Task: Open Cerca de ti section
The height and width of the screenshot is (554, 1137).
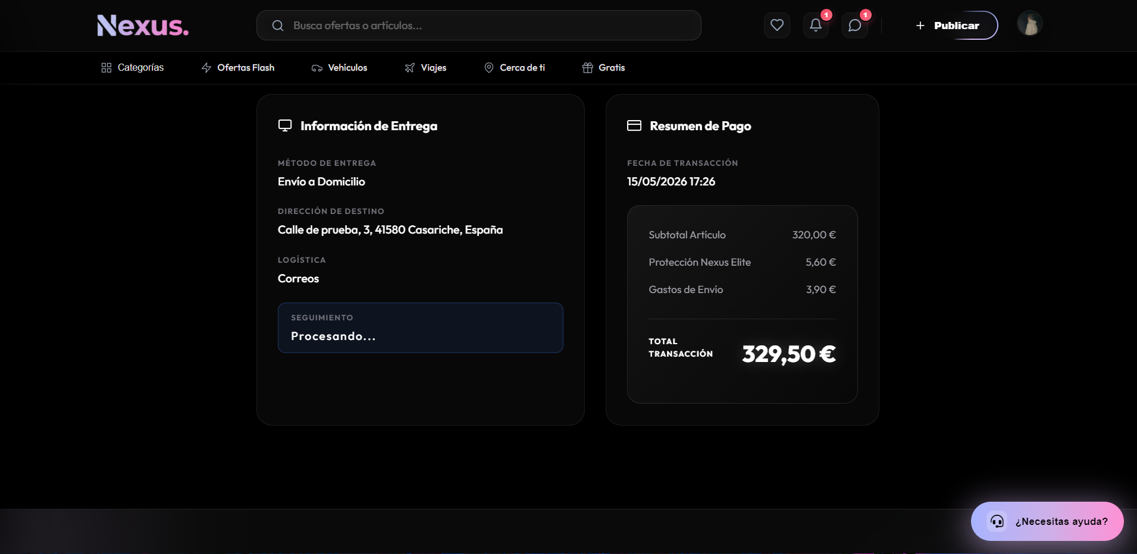Action: pos(515,68)
